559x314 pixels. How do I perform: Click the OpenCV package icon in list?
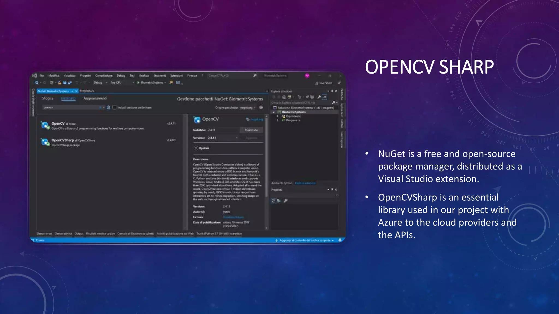45,125
